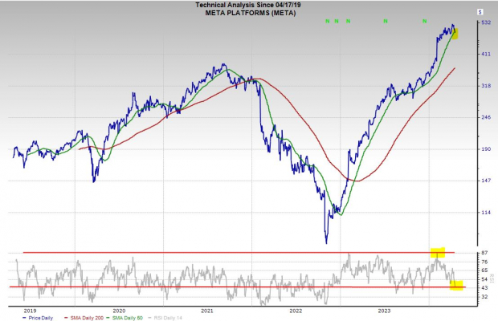Click yellow highlight on upper RSI line
The width and height of the screenshot is (498, 321).
click(x=438, y=253)
